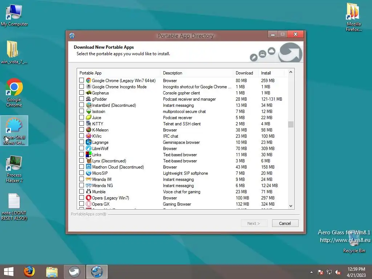Click the Juice app icon
The image size is (372, 279).
tap(89, 117)
